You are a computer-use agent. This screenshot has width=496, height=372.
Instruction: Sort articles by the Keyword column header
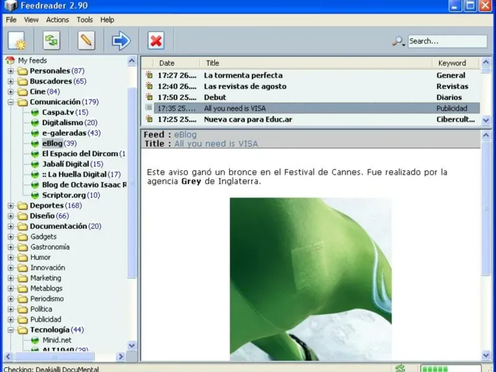(x=456, y=63)
